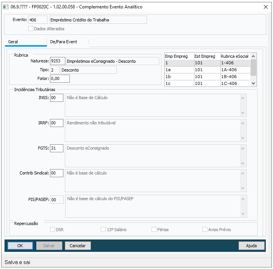
Task: Enable DSR repercussão checkbox
Action: pos(52,230)
